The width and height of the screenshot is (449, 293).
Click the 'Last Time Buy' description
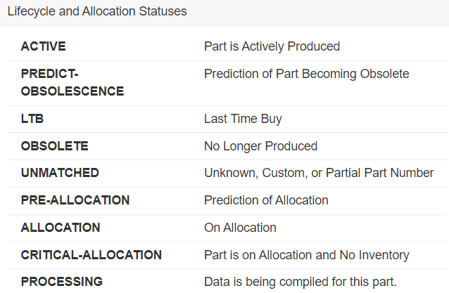pyautogui.click(x=243, y=119)
